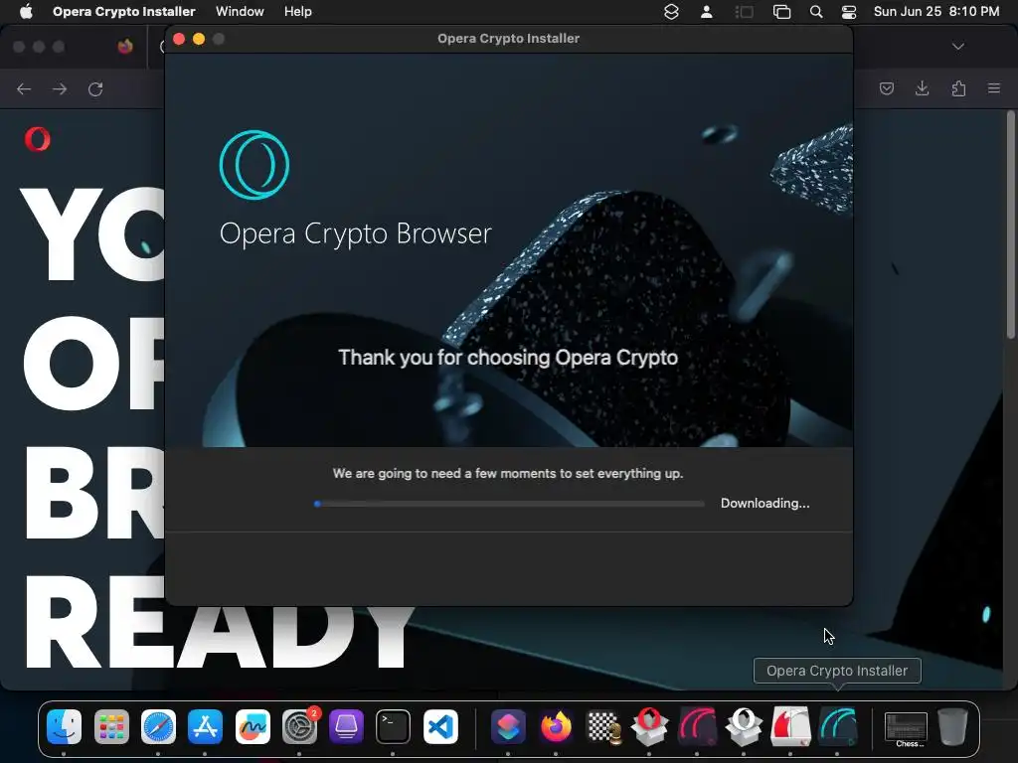
Task: Open Finder from the dock
Action: (x=64, y=726)
